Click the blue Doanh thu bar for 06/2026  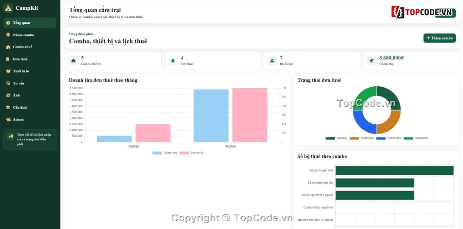pyautogui.click(x=211, y=115)
